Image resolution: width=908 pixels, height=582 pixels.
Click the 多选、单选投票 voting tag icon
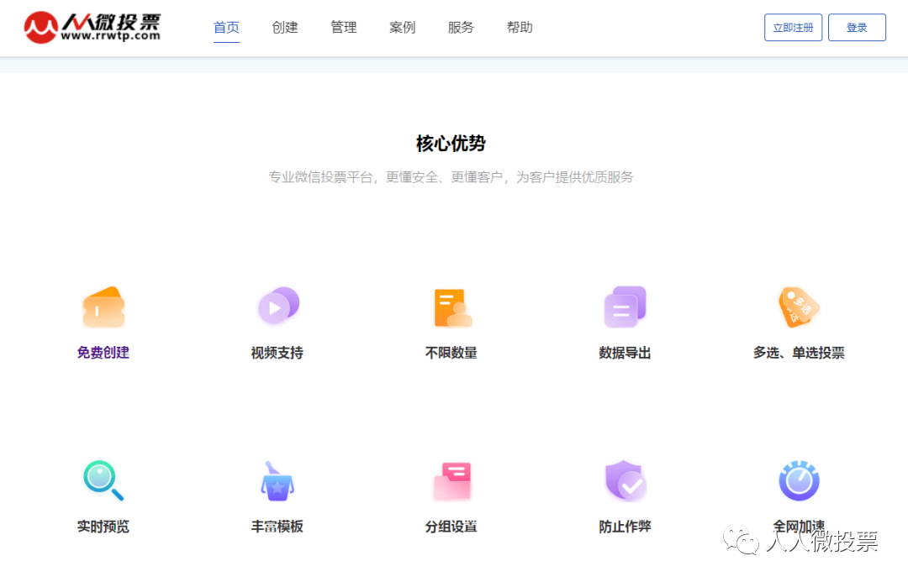tap(798, 306)
